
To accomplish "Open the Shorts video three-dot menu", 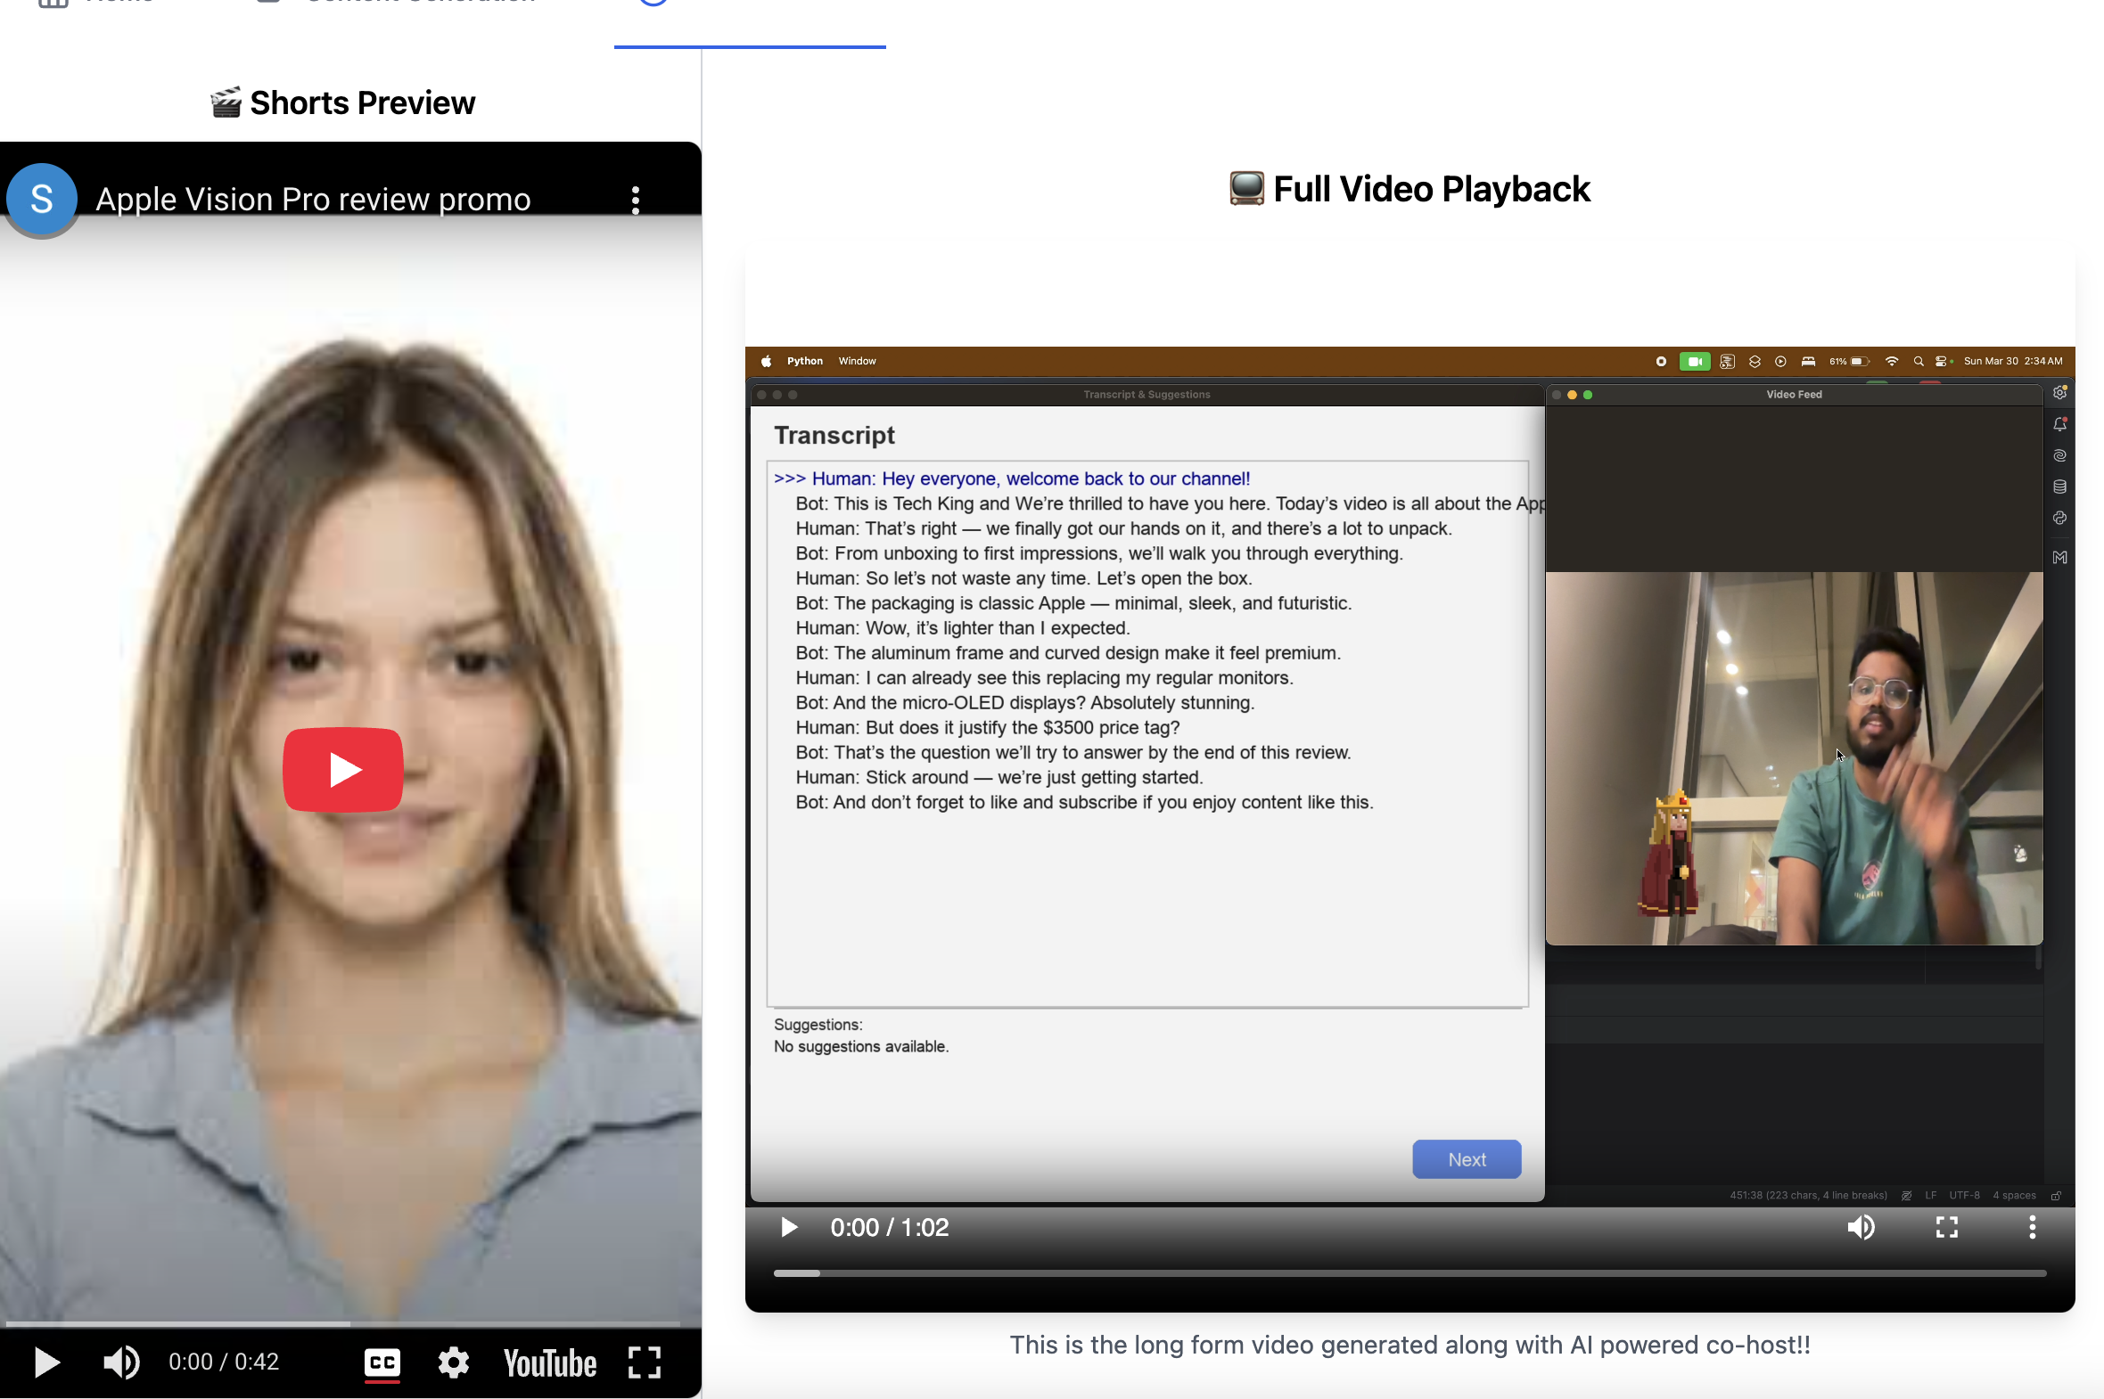I will pyautogui.click(x=635, y=200).
